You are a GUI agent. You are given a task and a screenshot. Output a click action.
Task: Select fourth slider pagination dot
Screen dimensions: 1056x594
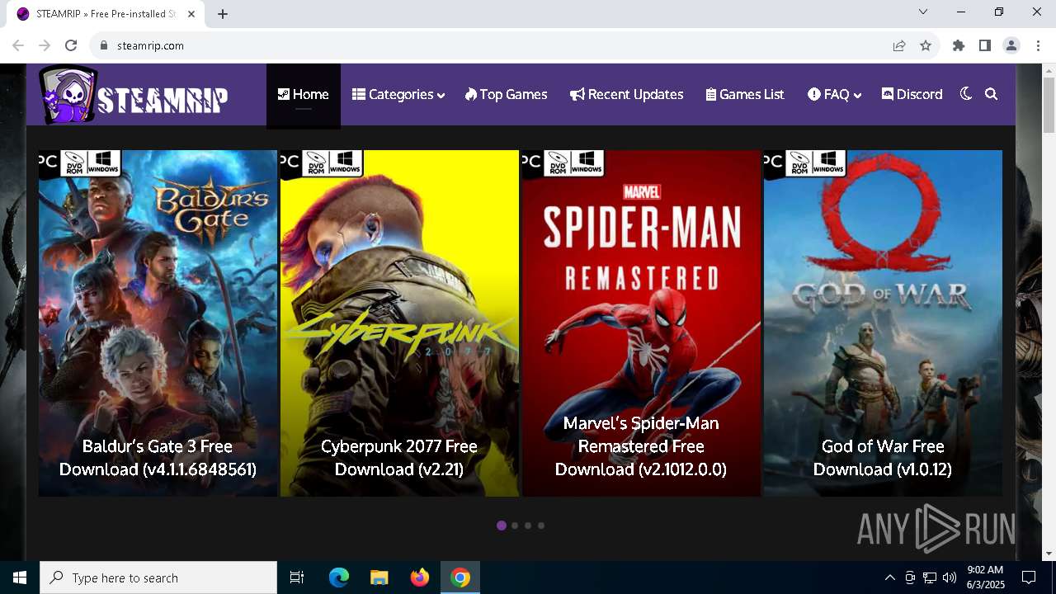(x=541, y=526)
